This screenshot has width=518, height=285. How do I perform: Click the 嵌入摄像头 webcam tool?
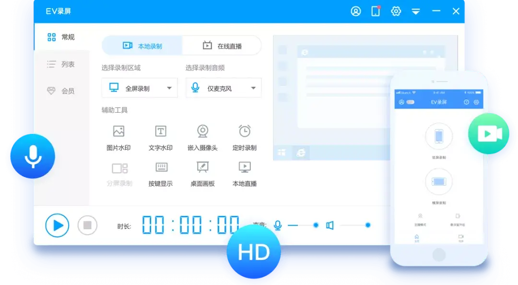(202, 138)
